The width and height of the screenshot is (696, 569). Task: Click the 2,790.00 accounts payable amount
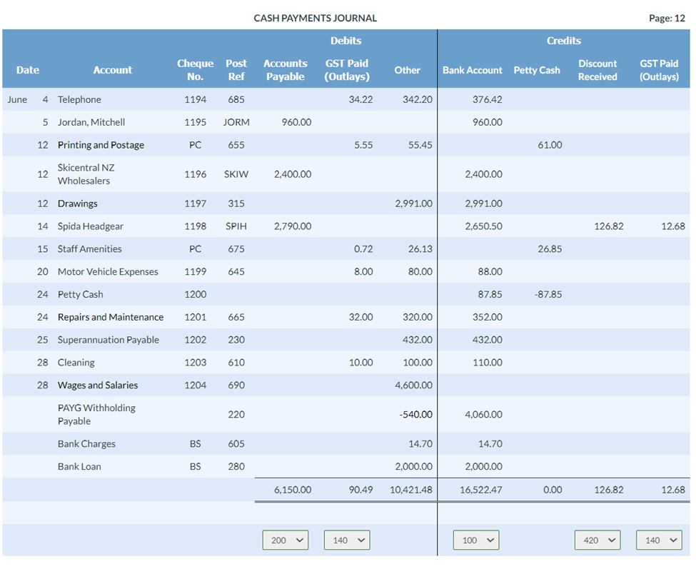click(293, 226)
